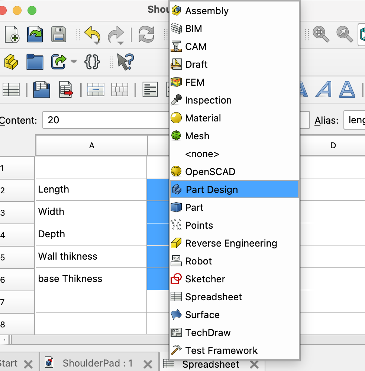Click the cell containing 'Length'
The image size is (365, 371).
91,189
